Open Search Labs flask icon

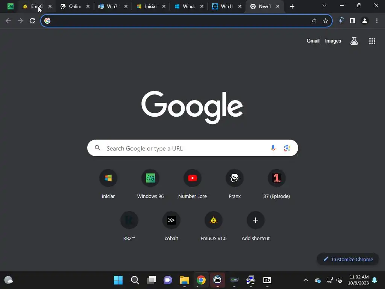tap(354, 41)
